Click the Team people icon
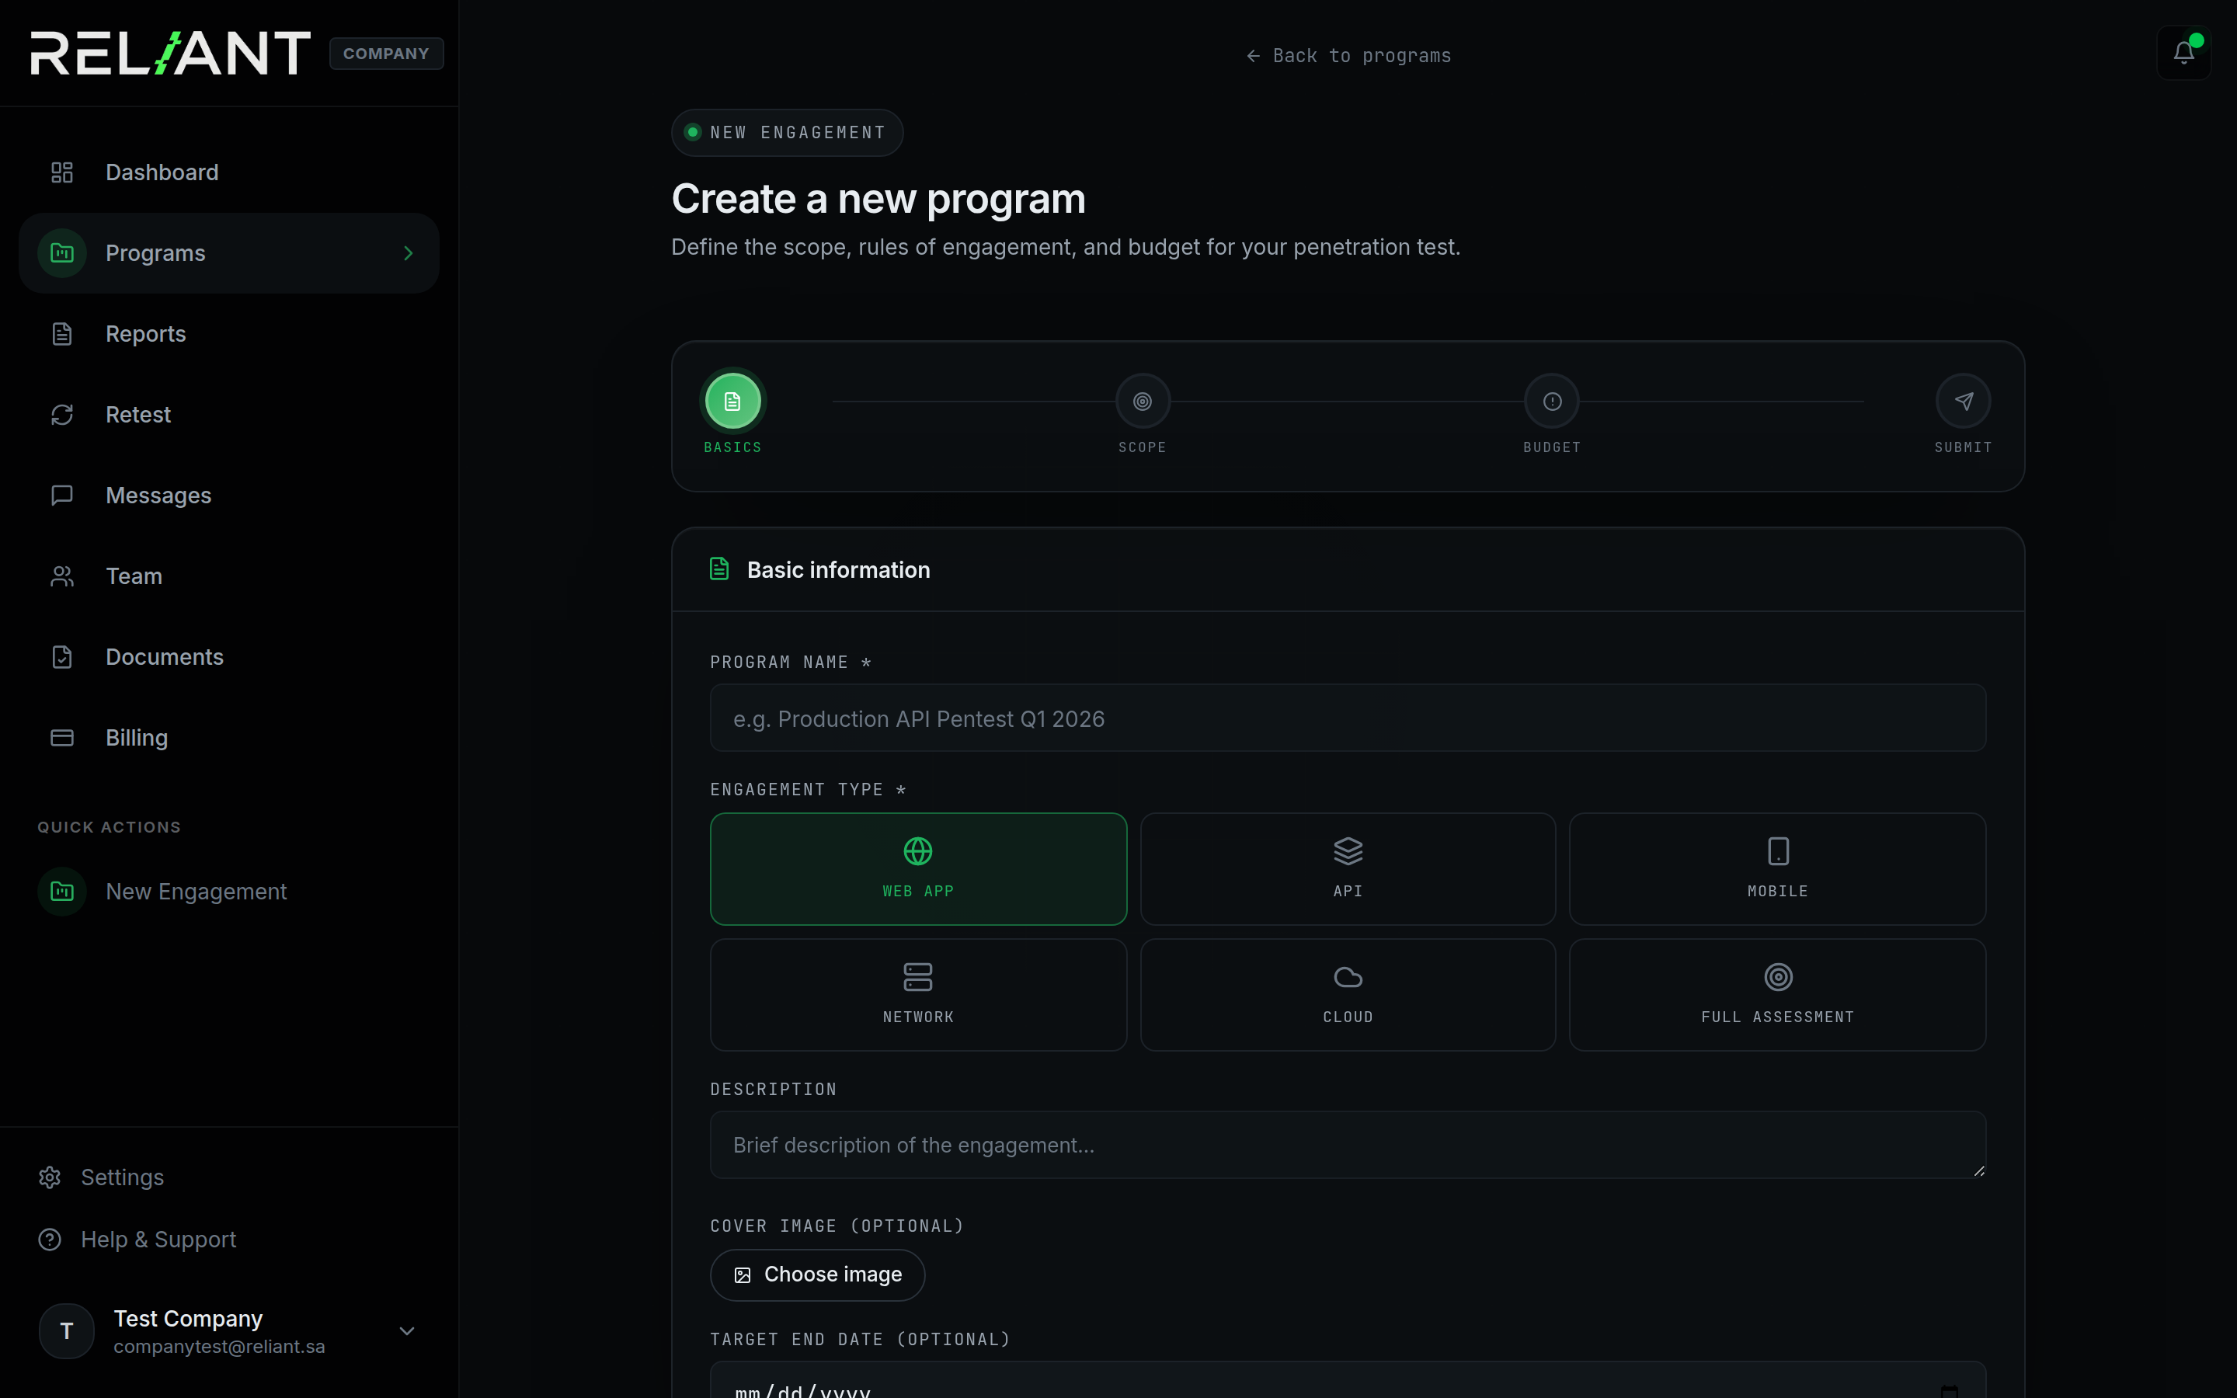The width and height of the screenshot is (2237, 1398). 62,576
